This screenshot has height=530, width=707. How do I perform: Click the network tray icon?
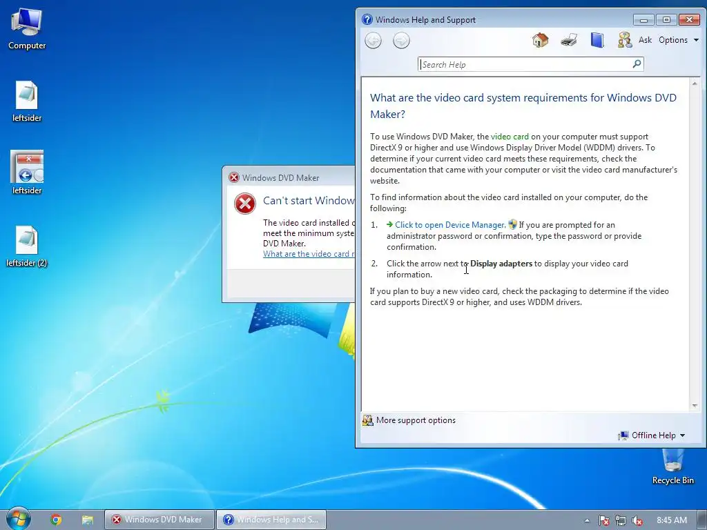621,520
